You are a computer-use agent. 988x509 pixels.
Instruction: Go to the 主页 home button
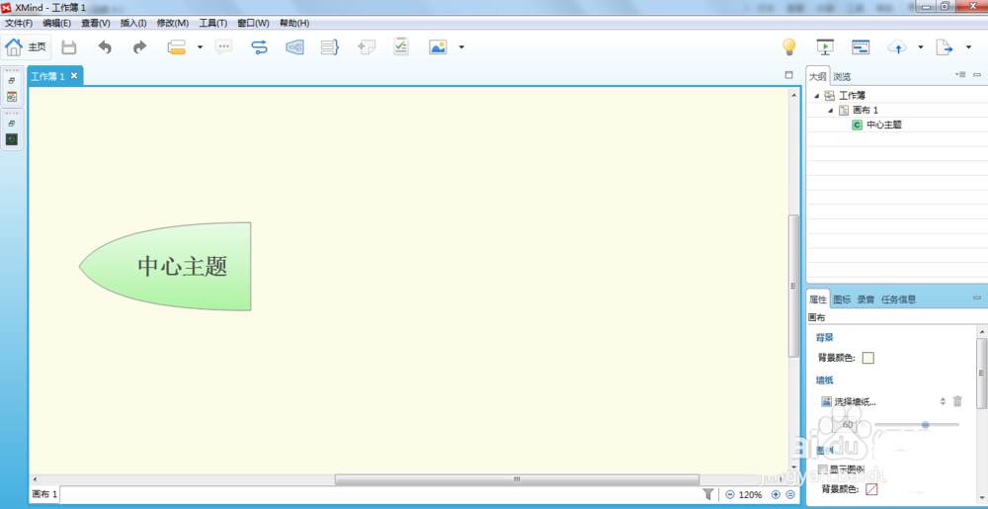[x=26, y=47]
